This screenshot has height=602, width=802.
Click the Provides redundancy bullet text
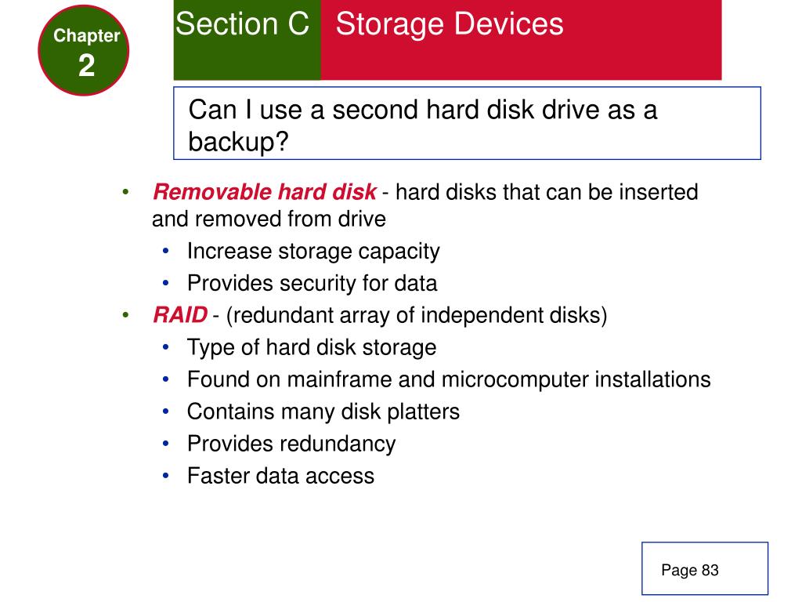coord(291,444)
